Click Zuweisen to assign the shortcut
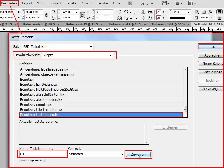 [138, 155]
